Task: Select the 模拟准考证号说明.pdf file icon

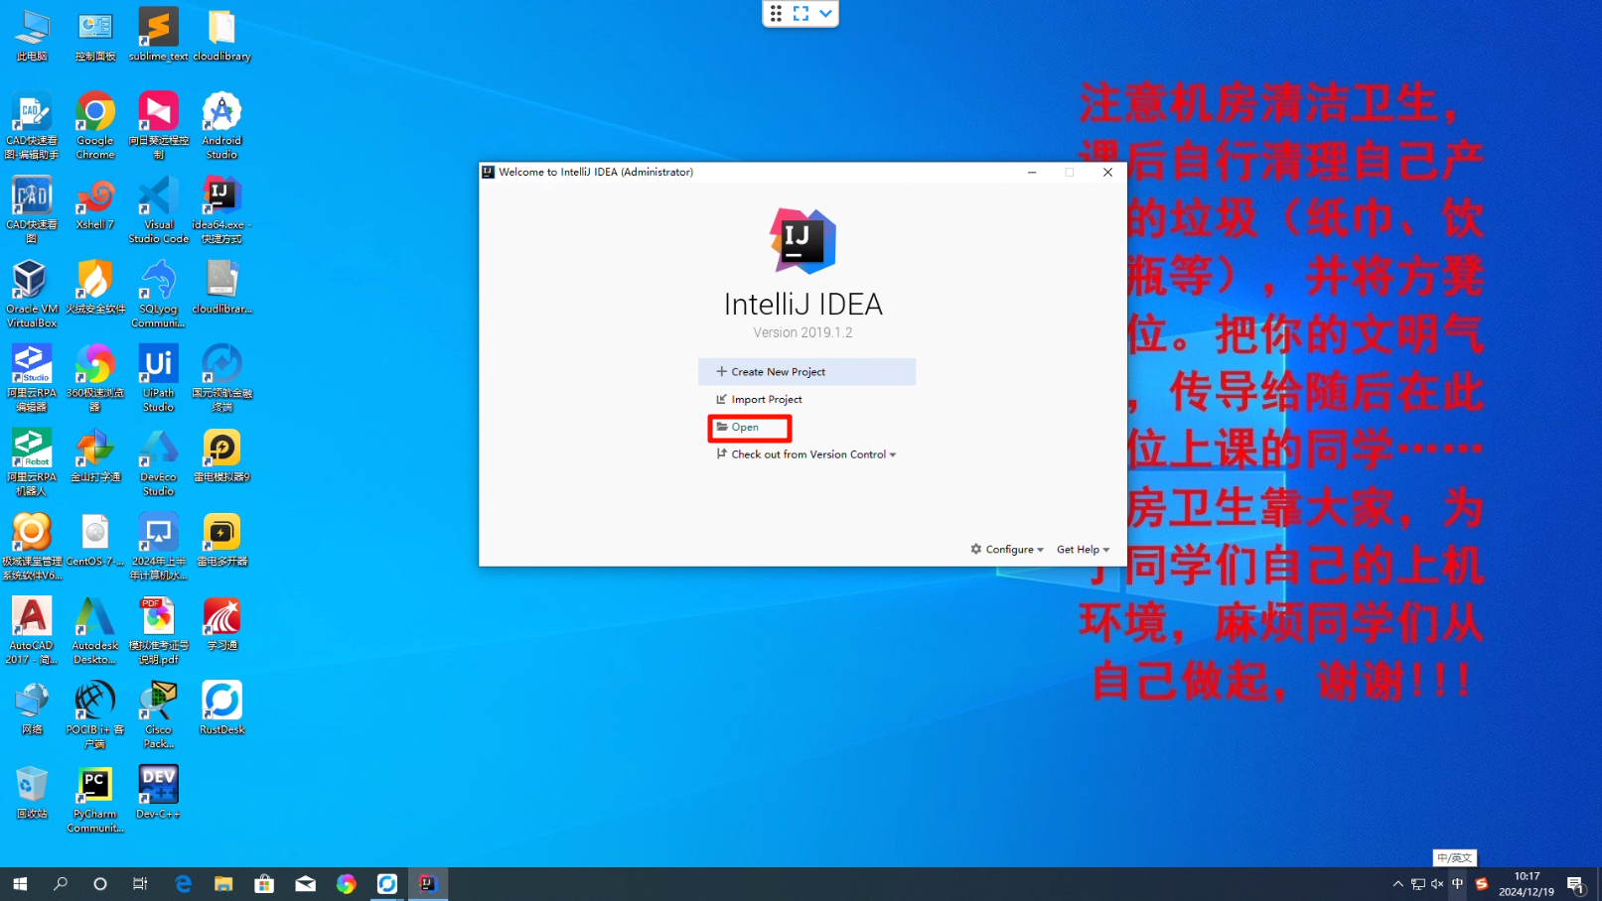Action: 158,631
